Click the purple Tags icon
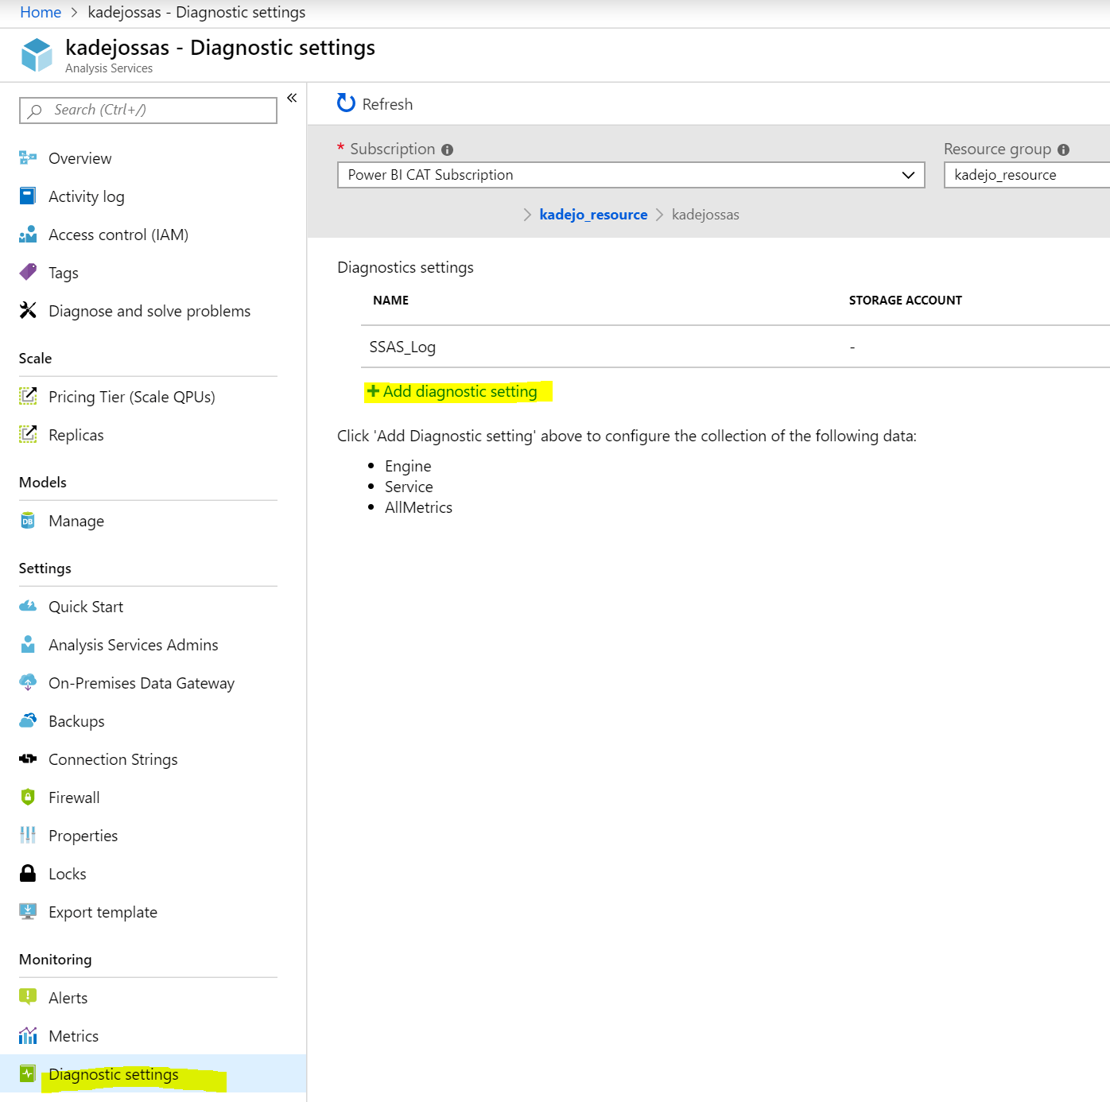 tap(28, 272)
